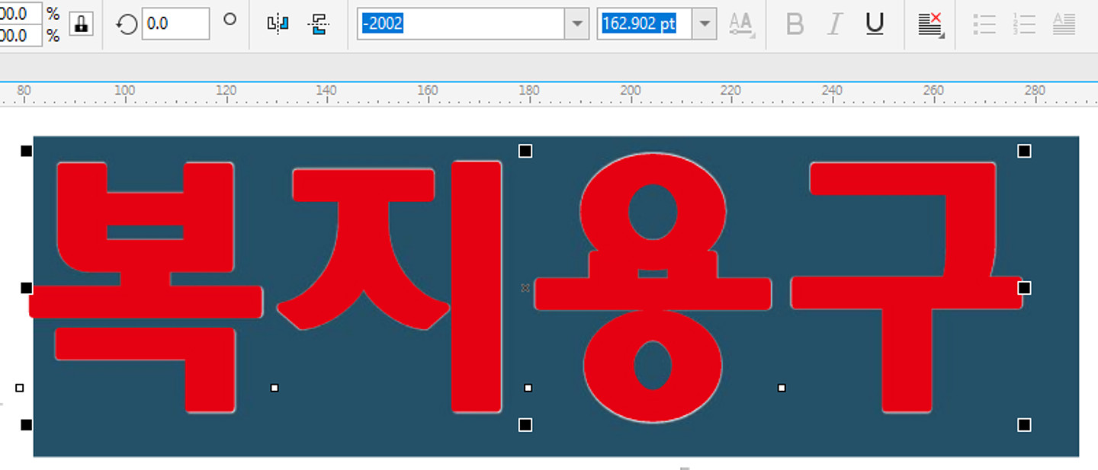The height and width of the screenshot is (470, 1098).
Task: Click the bullet list icon
Action: click(984, 24)
